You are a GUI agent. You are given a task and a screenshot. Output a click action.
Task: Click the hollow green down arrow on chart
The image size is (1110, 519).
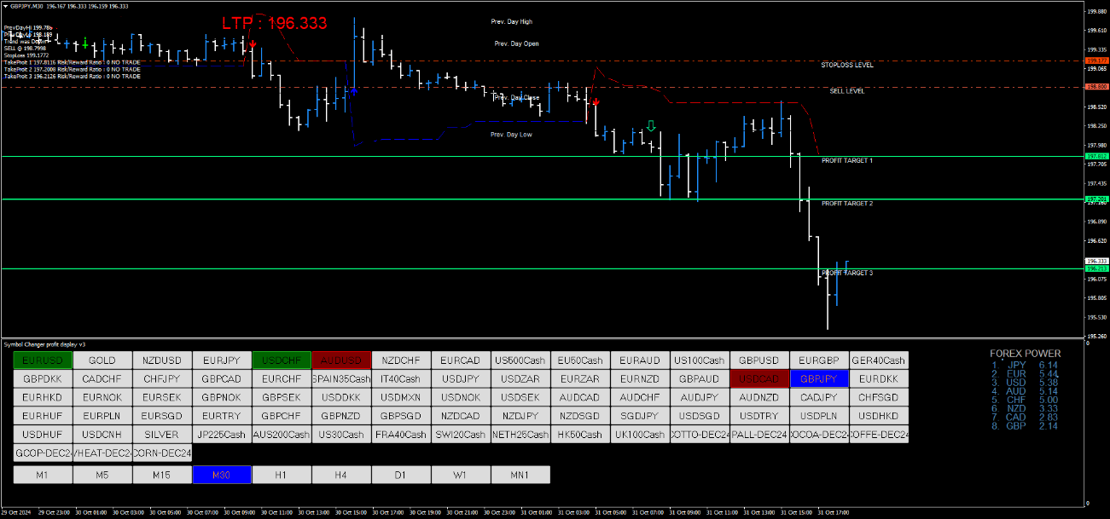(x=651, y=126)
